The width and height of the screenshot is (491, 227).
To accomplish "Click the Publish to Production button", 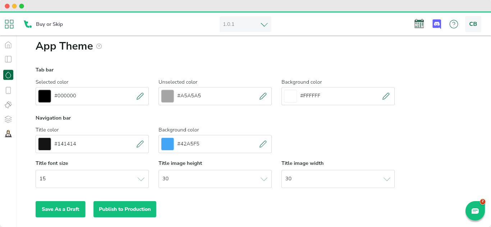I will (x=125, y=209).
